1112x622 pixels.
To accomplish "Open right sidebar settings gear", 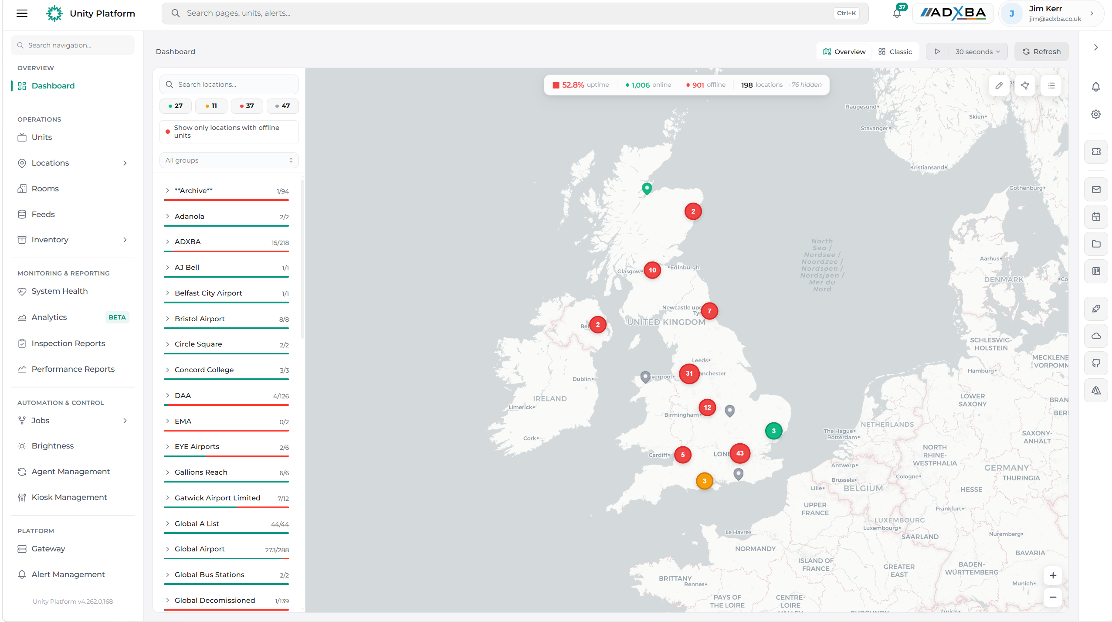I will [x=1095, y=114].
